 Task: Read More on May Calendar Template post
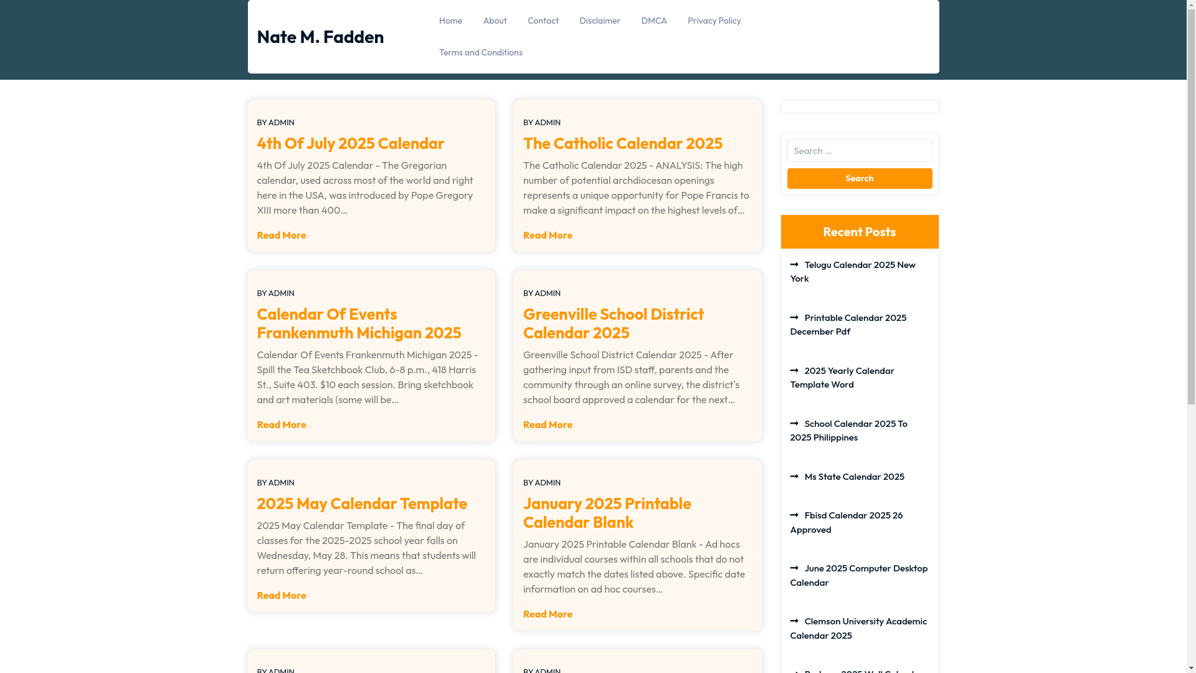coord(281,595)
